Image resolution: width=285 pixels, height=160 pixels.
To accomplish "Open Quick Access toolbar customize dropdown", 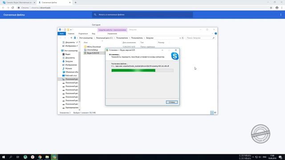I will [x=71, y=30].
